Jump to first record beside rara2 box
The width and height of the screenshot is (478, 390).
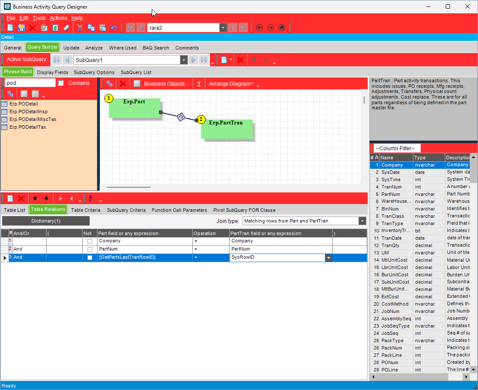(130, 28)
